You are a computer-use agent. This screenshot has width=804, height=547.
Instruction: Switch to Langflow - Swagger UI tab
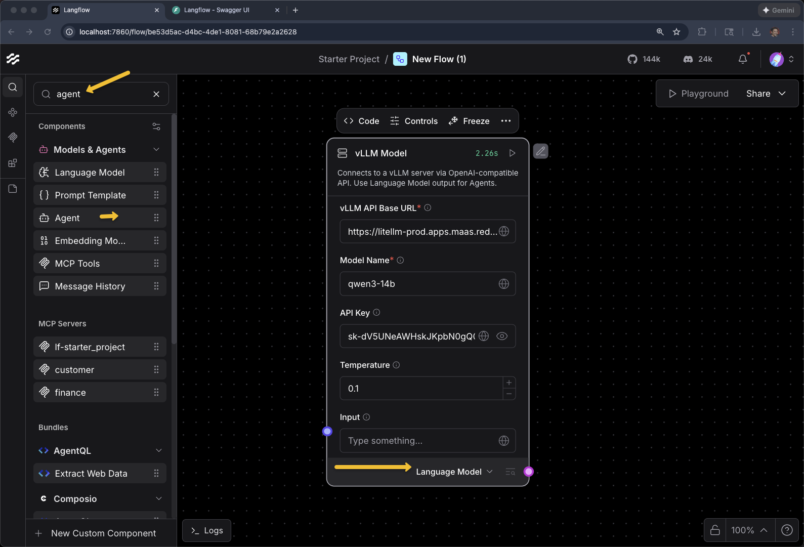point(217,10)
